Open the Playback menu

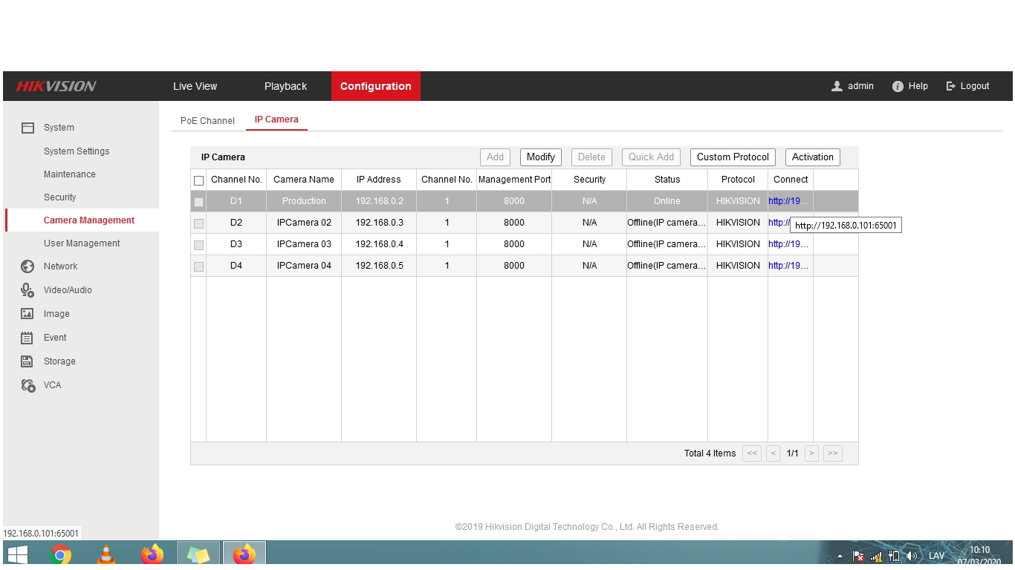[285, 86]
